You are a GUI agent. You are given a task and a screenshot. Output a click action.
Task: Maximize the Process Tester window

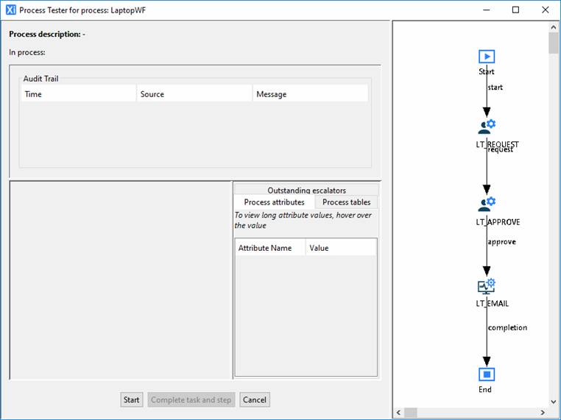(x=515, y=10)
